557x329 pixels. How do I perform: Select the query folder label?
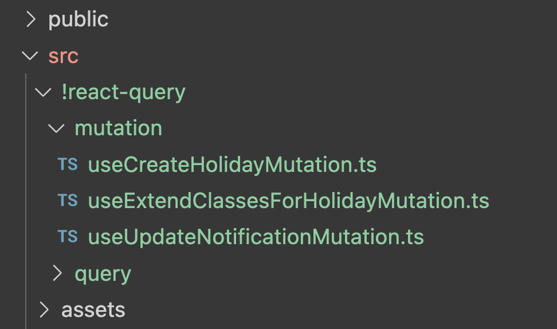click(103, 275)
